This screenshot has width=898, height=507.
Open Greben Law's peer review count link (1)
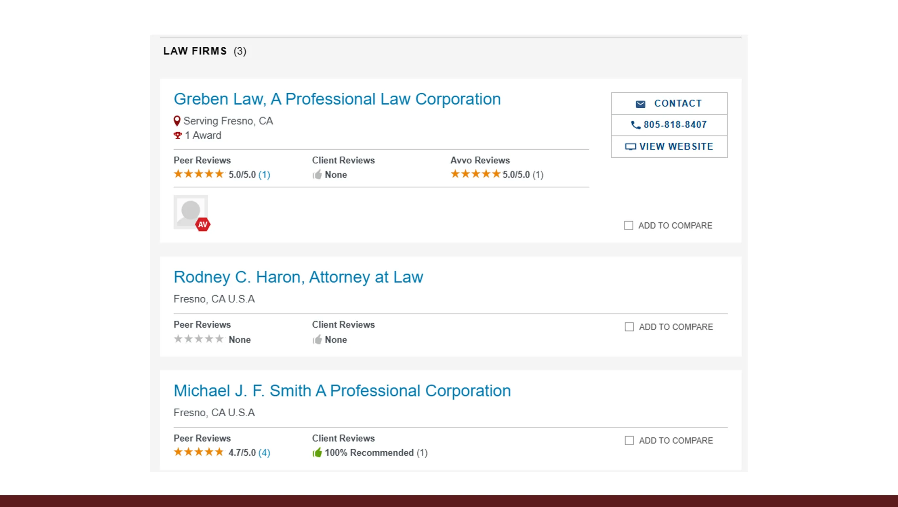click(x=265, y=175)
